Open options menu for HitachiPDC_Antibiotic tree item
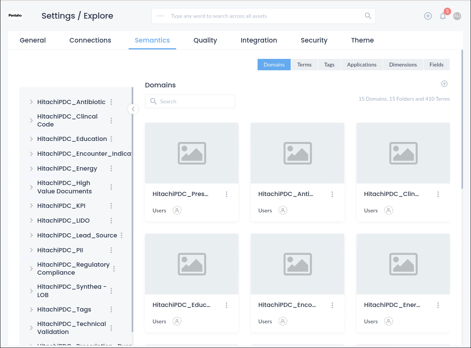Screen dimensions: 471x348 [111, 102]
